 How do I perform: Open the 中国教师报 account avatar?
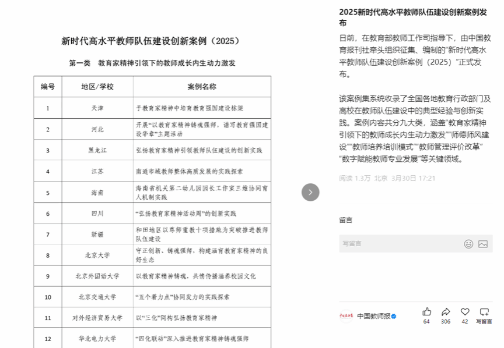(346, 316)
